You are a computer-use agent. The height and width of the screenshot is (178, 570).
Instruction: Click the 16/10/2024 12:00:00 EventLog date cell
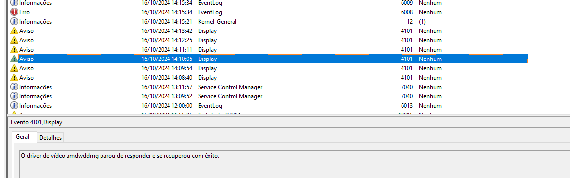click(167, 106)
